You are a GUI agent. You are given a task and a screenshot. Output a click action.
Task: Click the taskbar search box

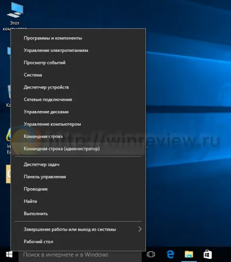click(80, 255)
